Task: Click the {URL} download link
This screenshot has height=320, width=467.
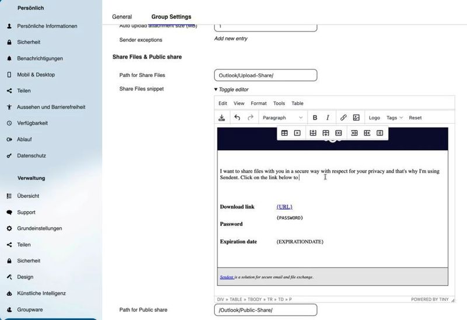Action: pyautogui.click(x=284, y=207)
